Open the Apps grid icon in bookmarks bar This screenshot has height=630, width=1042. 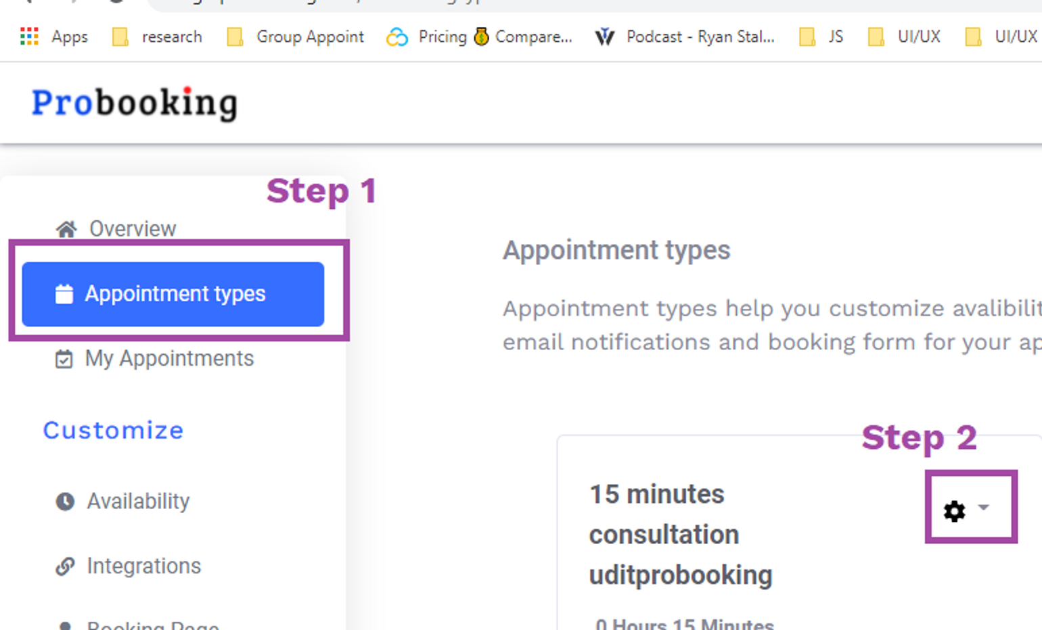29,37
